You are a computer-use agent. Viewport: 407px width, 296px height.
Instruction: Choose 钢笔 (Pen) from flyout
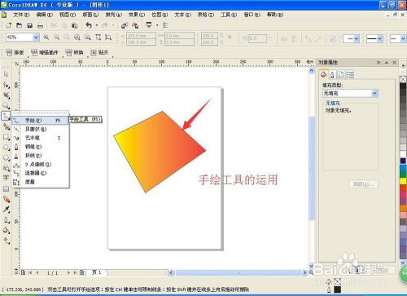point(40,147)
